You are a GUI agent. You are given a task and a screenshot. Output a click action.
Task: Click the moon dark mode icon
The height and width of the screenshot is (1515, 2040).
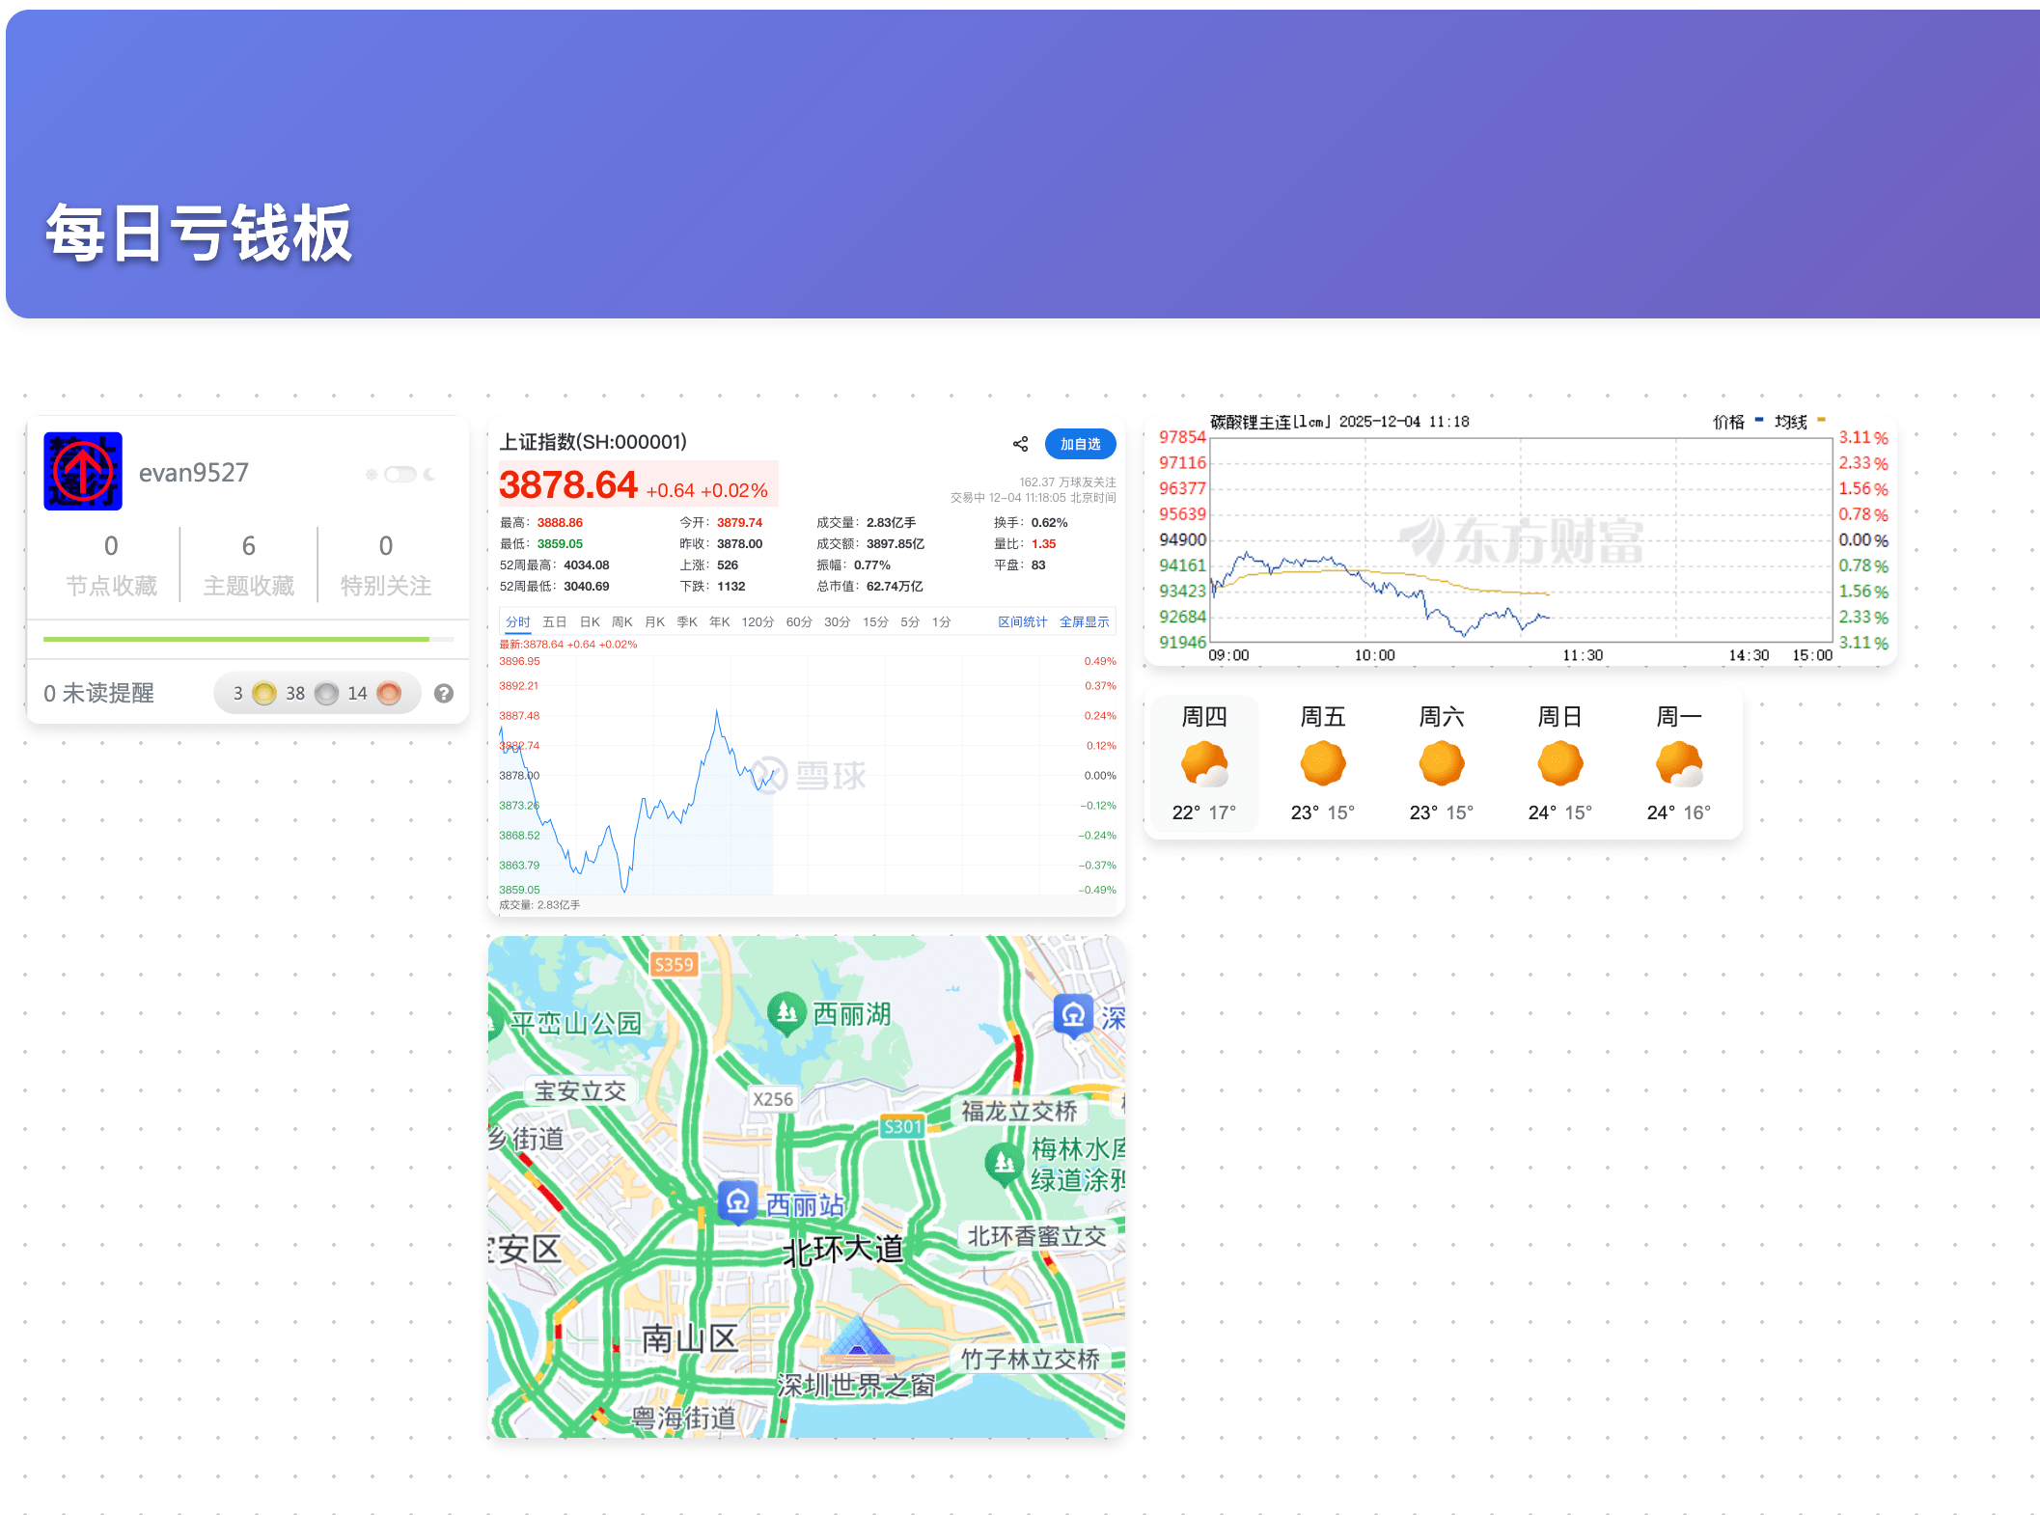[x=429, y=474]
